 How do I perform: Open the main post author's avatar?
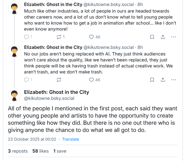14,95
